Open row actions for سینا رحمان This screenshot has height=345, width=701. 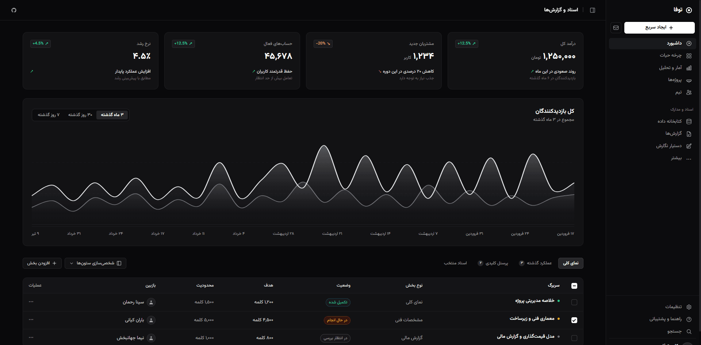pyautogui.click(x=31, y=302)
